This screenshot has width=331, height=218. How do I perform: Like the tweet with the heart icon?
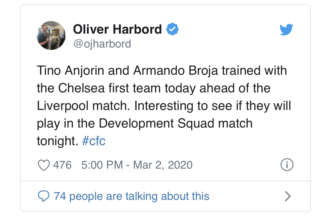pos(44,165)
